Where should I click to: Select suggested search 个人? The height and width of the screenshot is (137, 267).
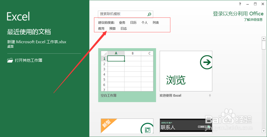(x=144, y=22)
